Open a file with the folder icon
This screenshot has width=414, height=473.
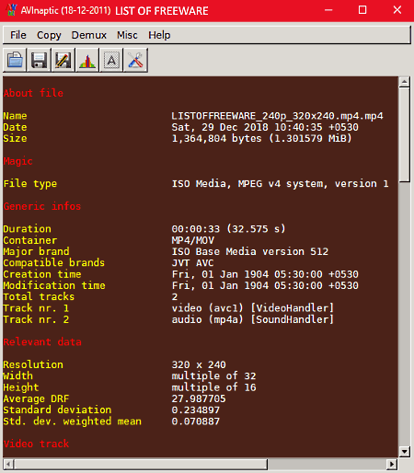15,60
